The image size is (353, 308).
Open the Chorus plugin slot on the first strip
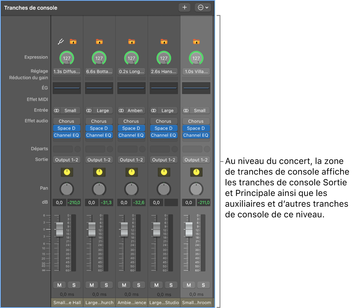click(67, 121)
